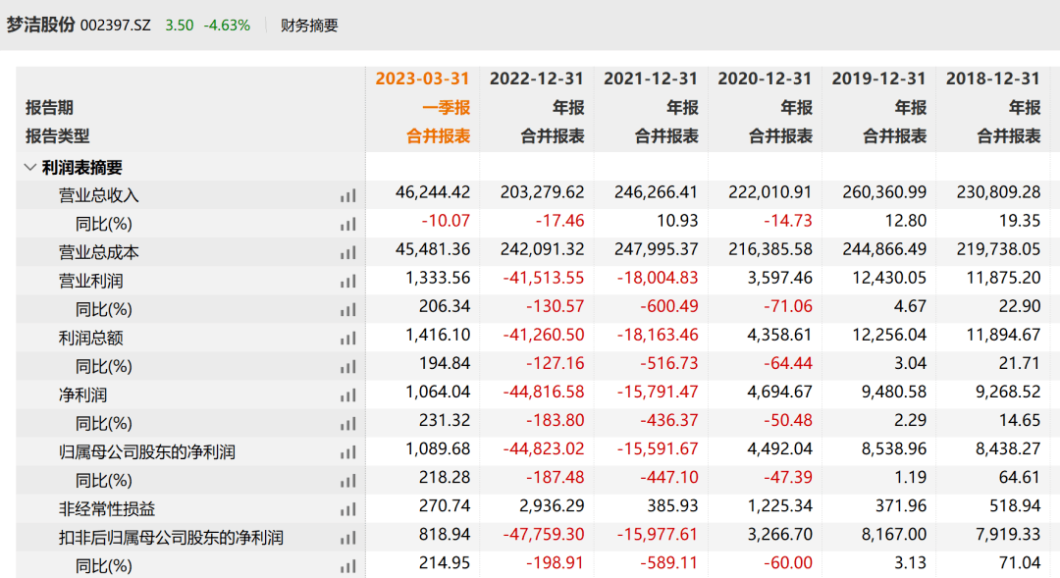Open chart icon for 非经常性损益

point(348,509)
